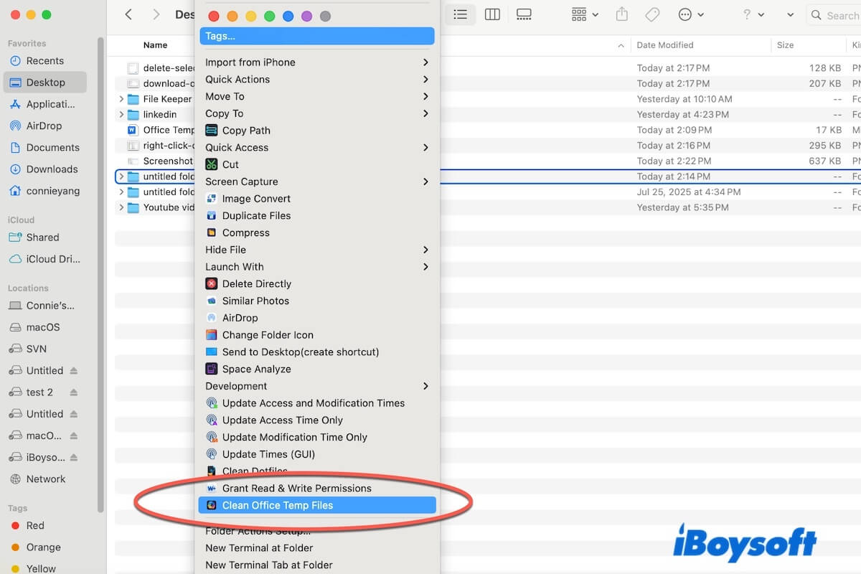
Task: Sort files by the Date Modified column
Action: (x=665, y=44)
